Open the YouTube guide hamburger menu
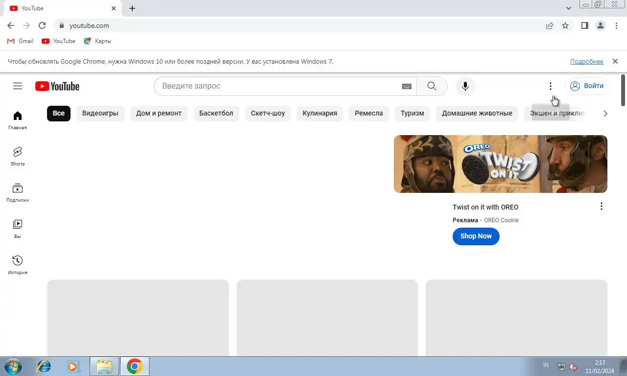Screen dimensions: 627x376 click(18, 86)
